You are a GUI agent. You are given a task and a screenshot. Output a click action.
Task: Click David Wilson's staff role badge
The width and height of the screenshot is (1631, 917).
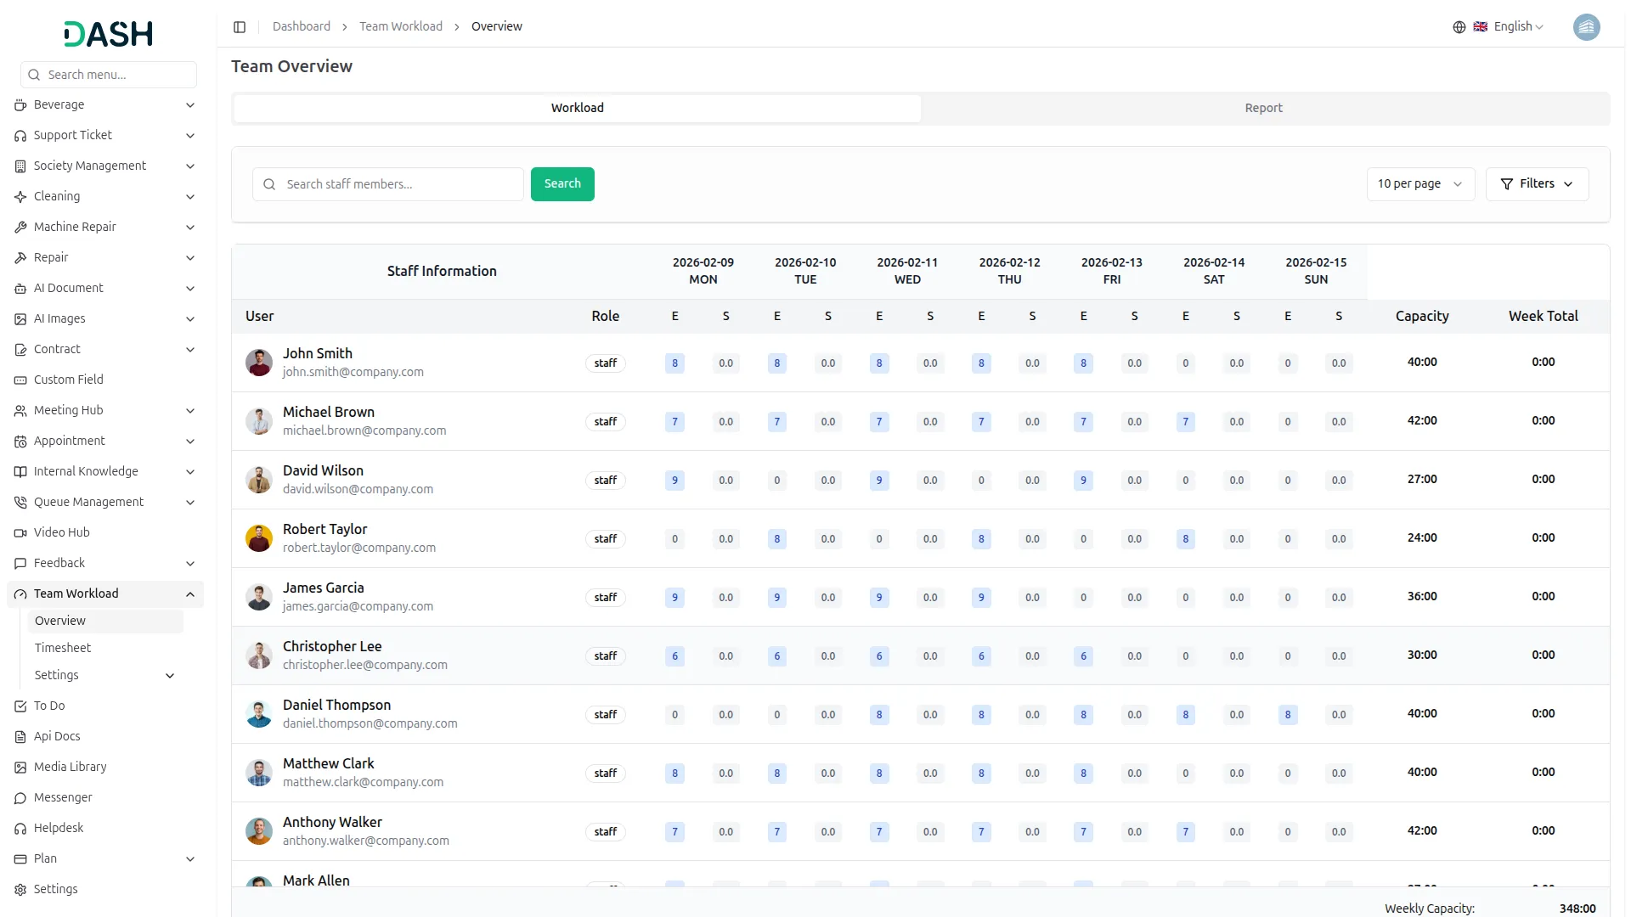click(x=606, y=481)
